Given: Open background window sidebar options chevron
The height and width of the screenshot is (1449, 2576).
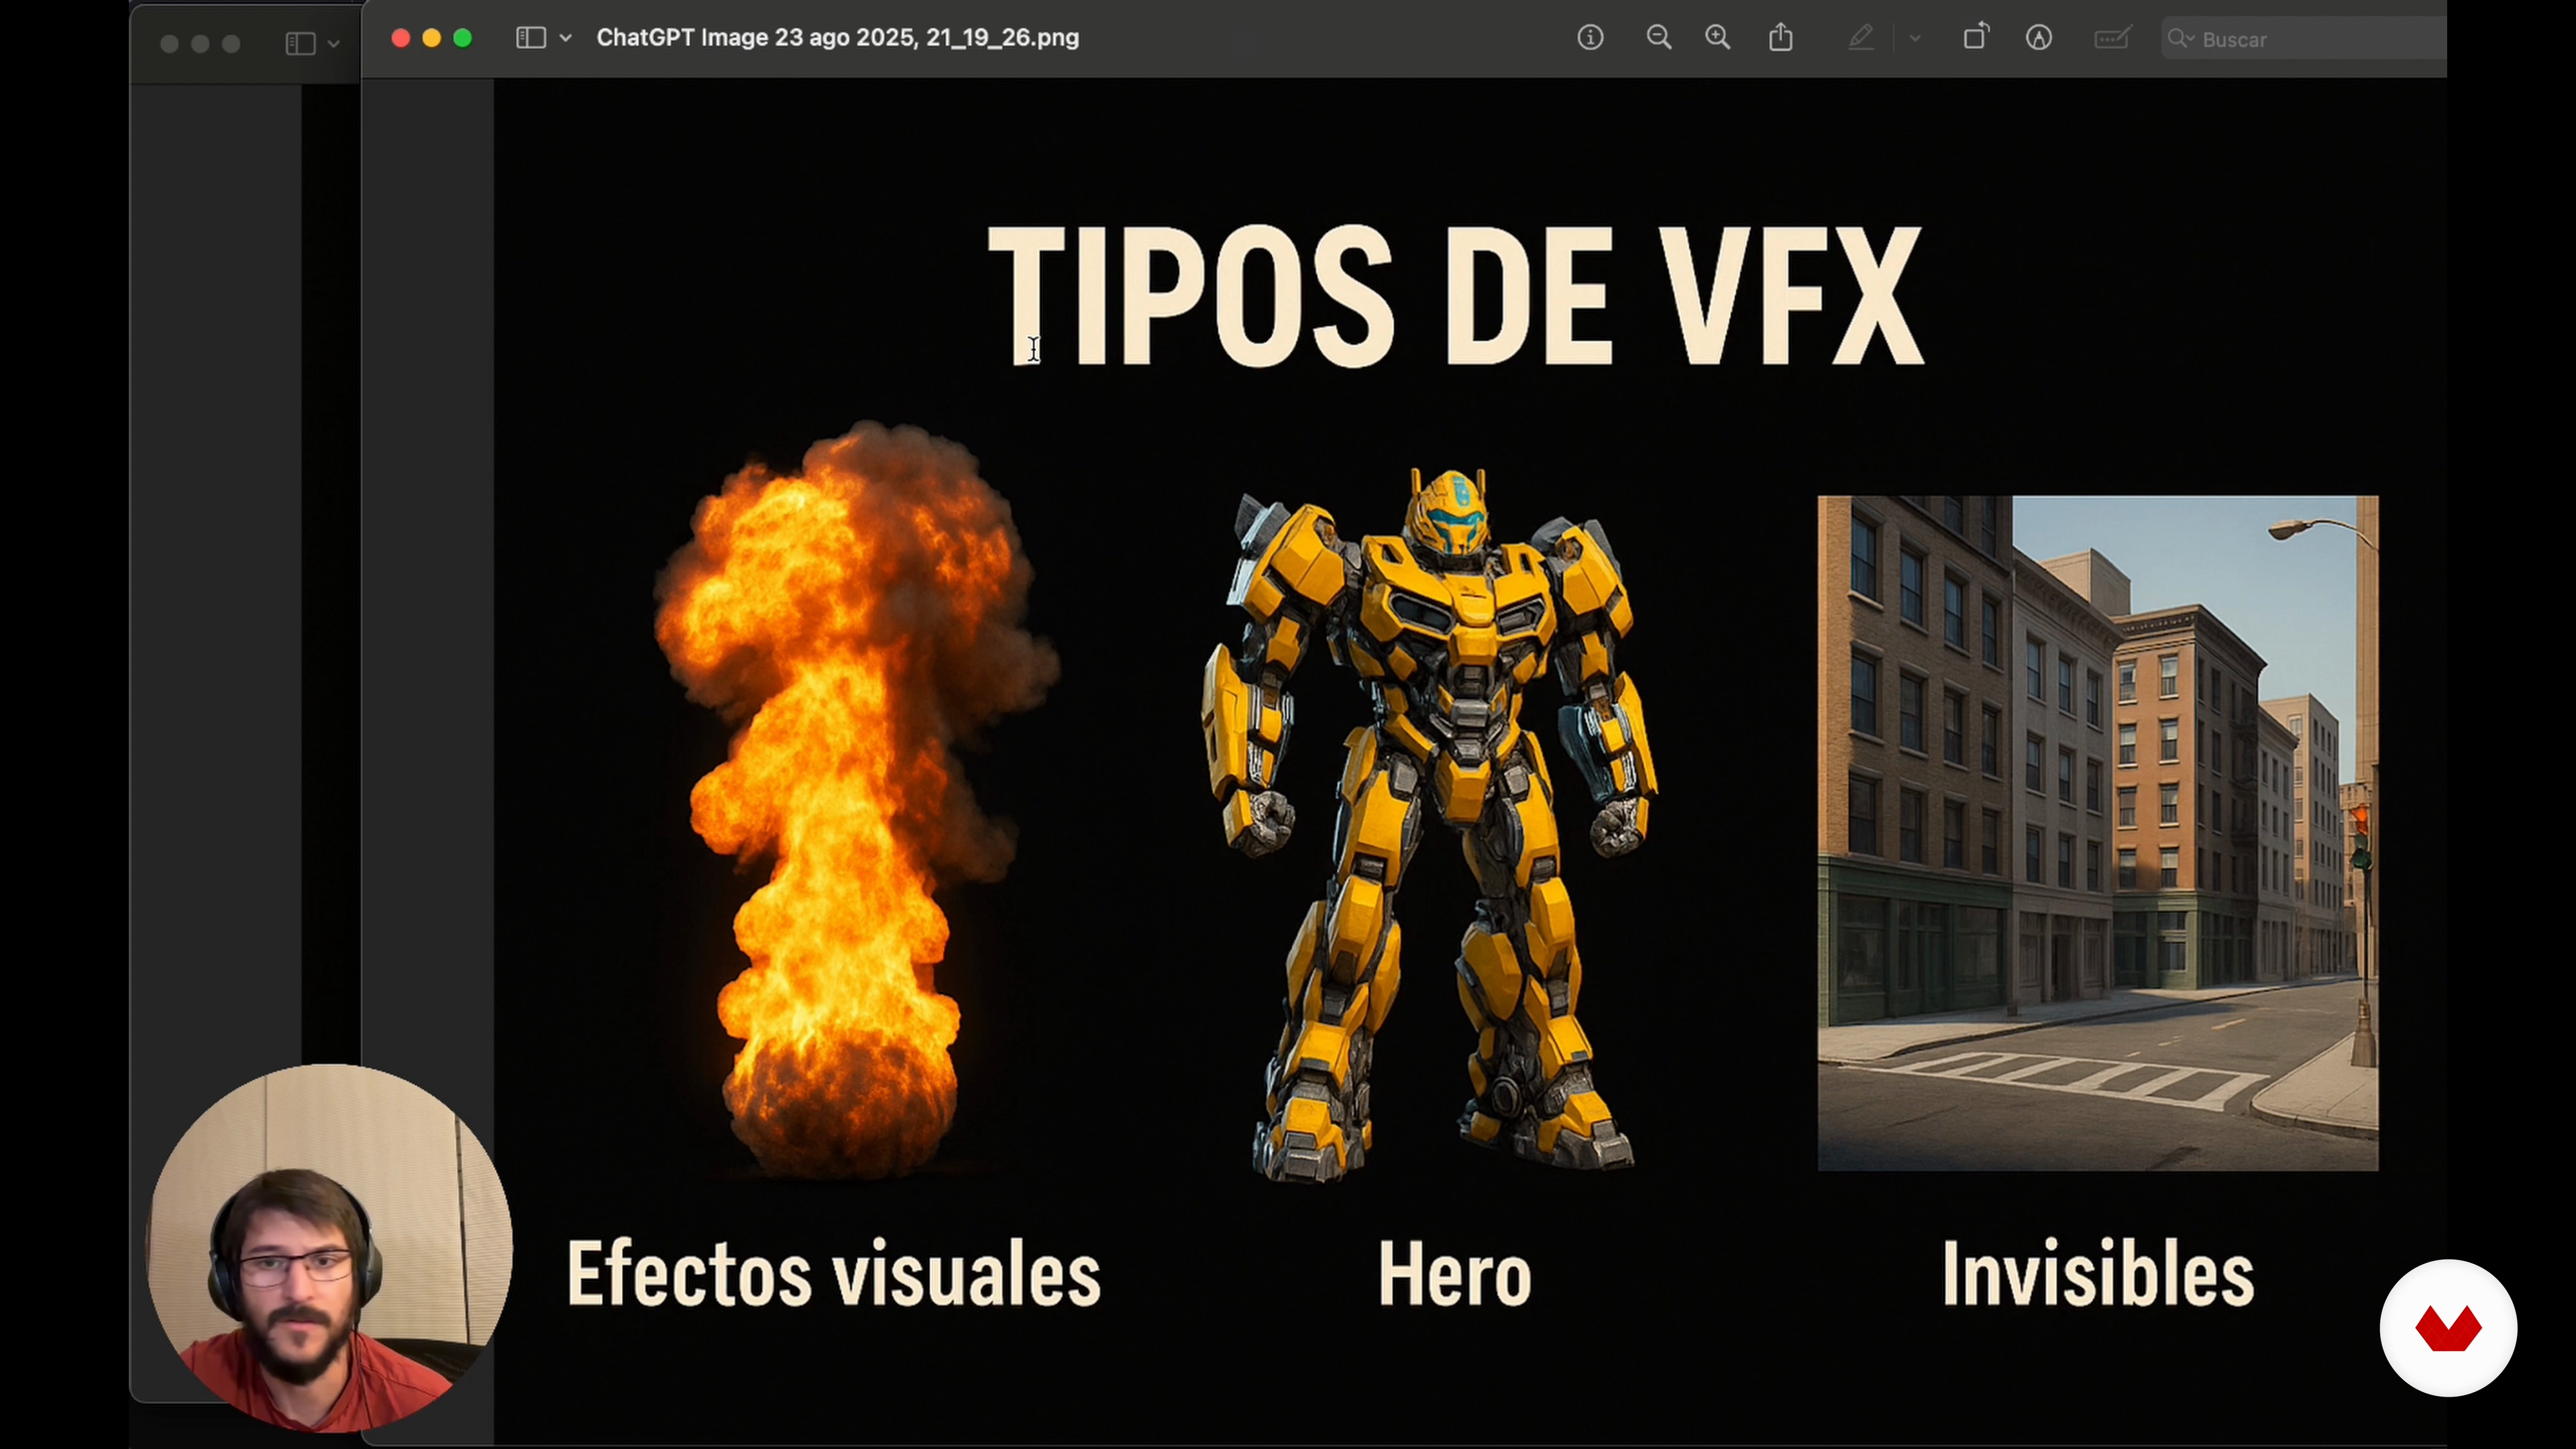Looking at the screenshot, I should point(334,44).
